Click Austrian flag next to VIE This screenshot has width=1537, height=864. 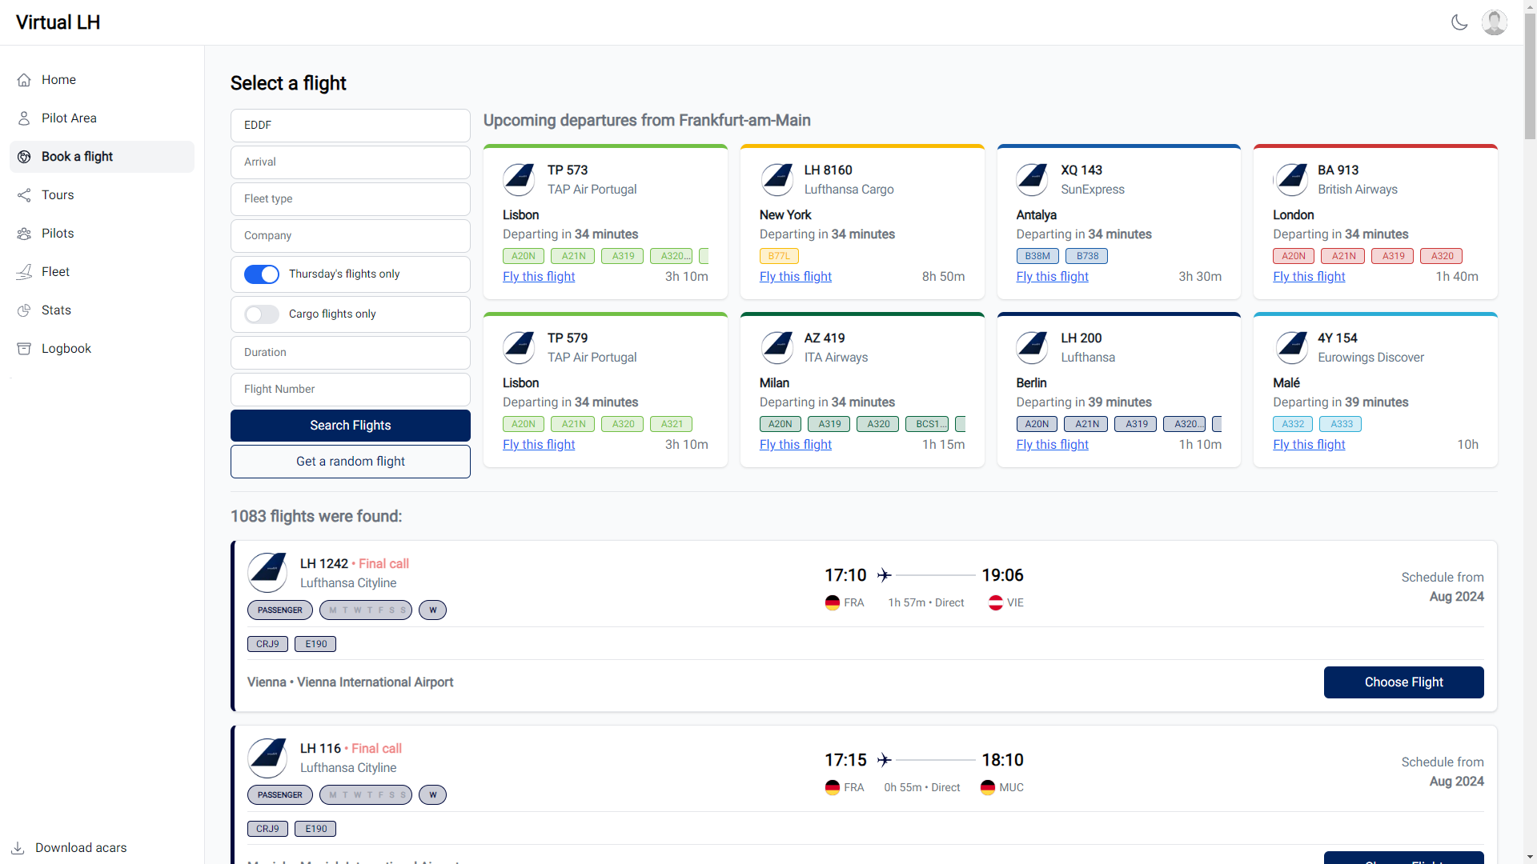[x=996, y=603]
